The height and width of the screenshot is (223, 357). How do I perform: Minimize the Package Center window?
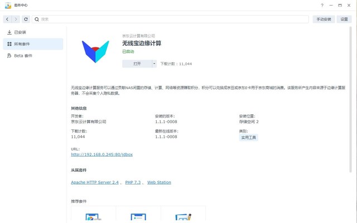(x=331, y=5)
